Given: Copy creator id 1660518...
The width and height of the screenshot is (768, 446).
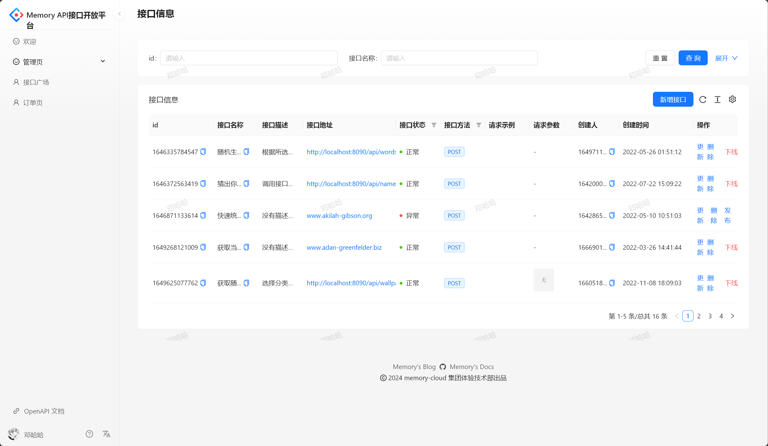Looking at the screenshot, I should tap(612, 283).
